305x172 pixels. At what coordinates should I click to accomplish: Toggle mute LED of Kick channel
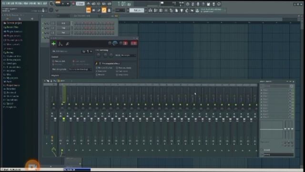[43, 23]
